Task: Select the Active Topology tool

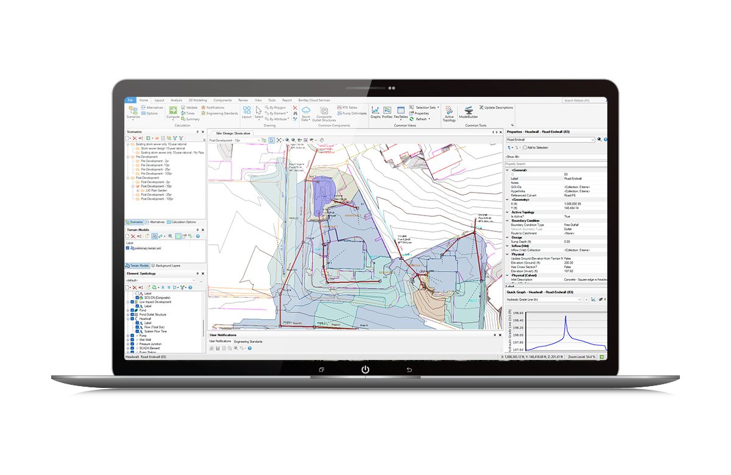Action: pos(449,110)
